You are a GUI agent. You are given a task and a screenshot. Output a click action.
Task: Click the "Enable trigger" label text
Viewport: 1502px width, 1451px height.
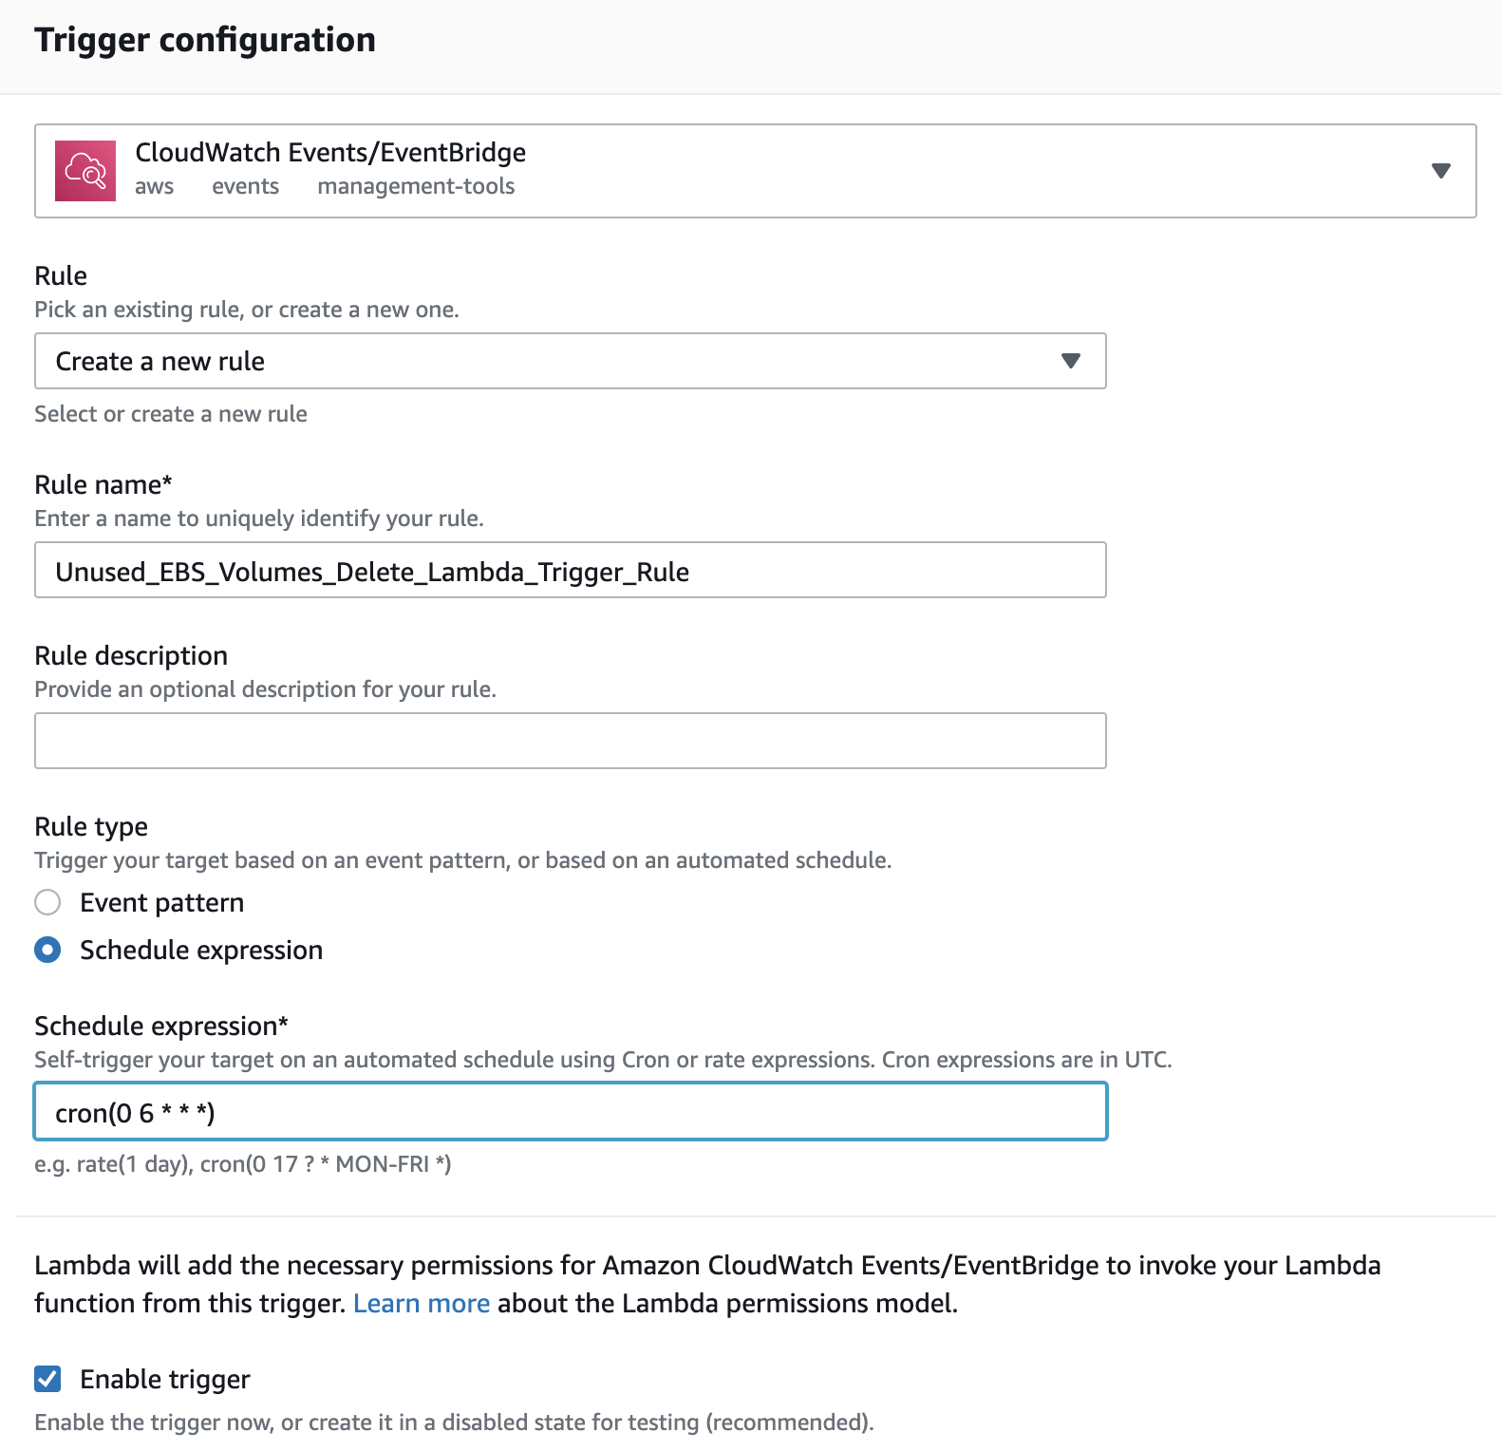point(165,1380)
